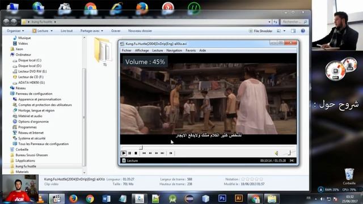Open the address bar history dropdown

coord(269,22)
